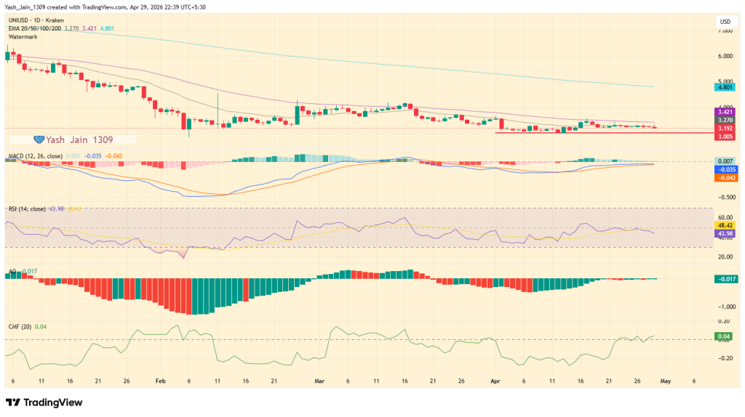
Task: Click the blue heart icon beside Yash Jain
Action: coord(40,139)
